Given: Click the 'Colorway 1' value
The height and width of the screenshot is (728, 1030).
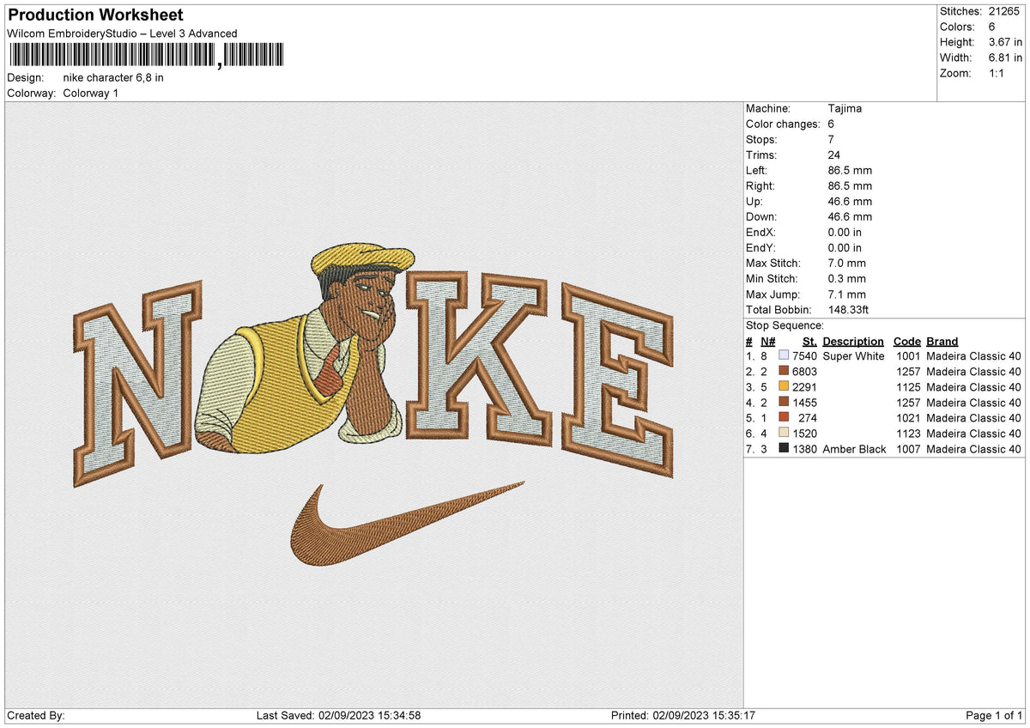Looking at the screenshot, I should [91, 93].
